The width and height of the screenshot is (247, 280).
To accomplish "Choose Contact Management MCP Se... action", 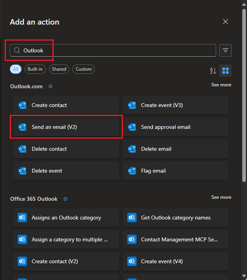I will pyautogui.click(x=175, y=239).
